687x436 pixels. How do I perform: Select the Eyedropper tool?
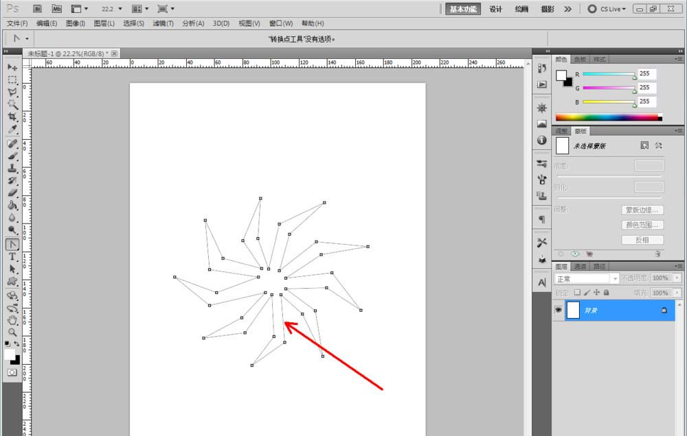click(12, 130)
